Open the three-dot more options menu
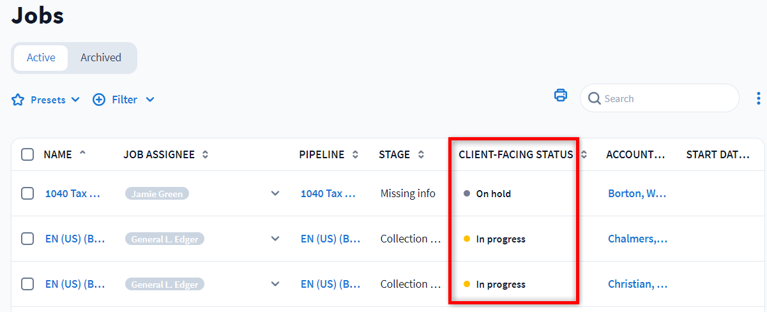The width and height of the screenshot is (767, 312). point(758,98)
